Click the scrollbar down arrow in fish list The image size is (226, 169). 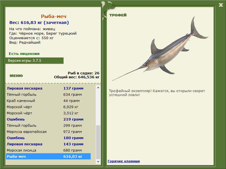click(98, 161)
